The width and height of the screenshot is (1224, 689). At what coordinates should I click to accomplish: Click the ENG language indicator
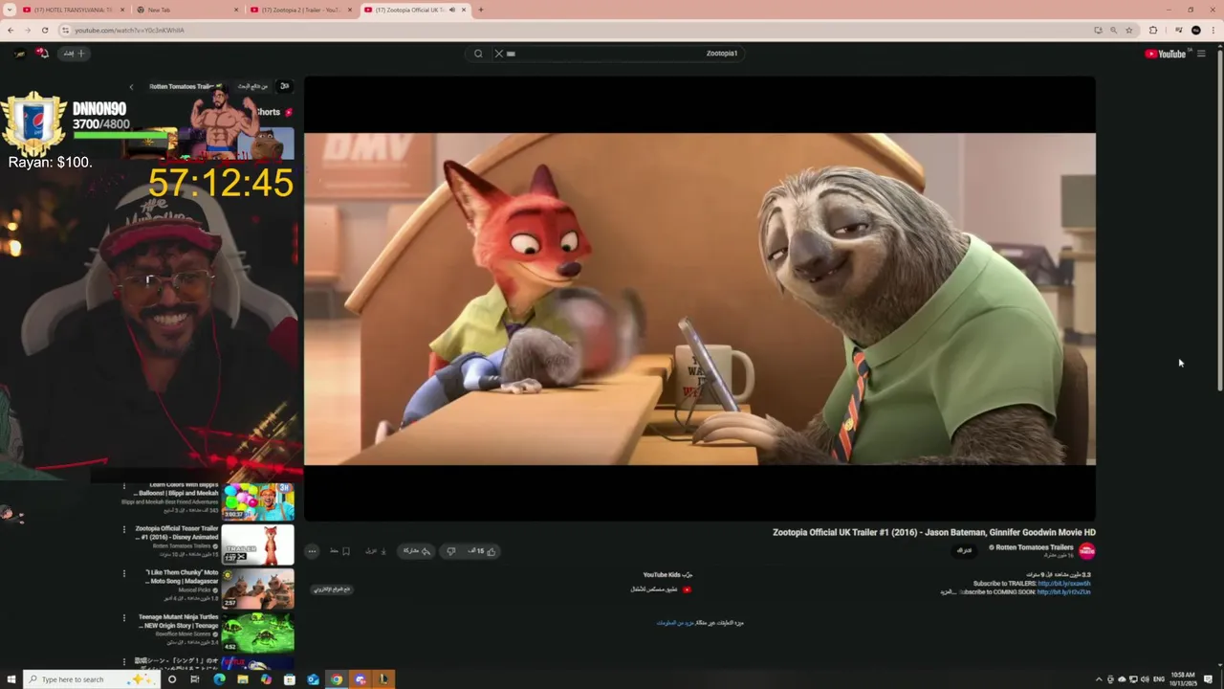1159,679
